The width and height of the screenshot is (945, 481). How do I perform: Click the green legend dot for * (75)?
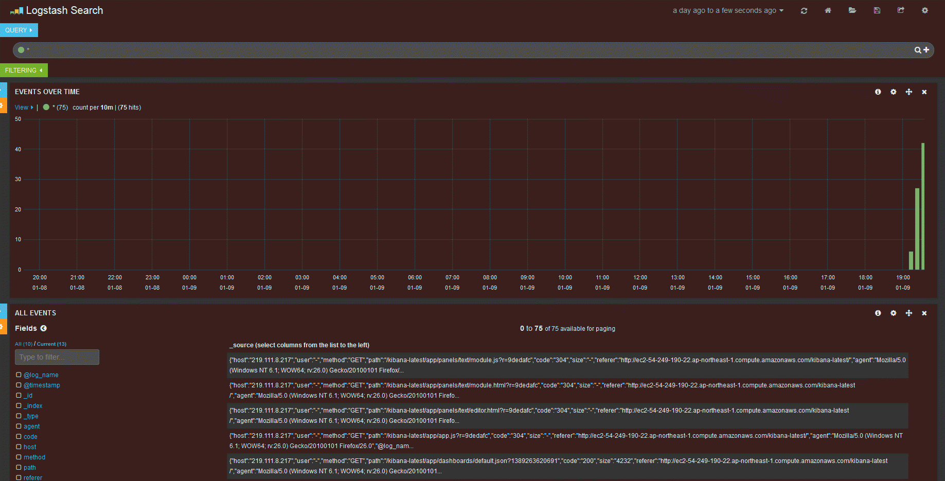tap(46, 107)
